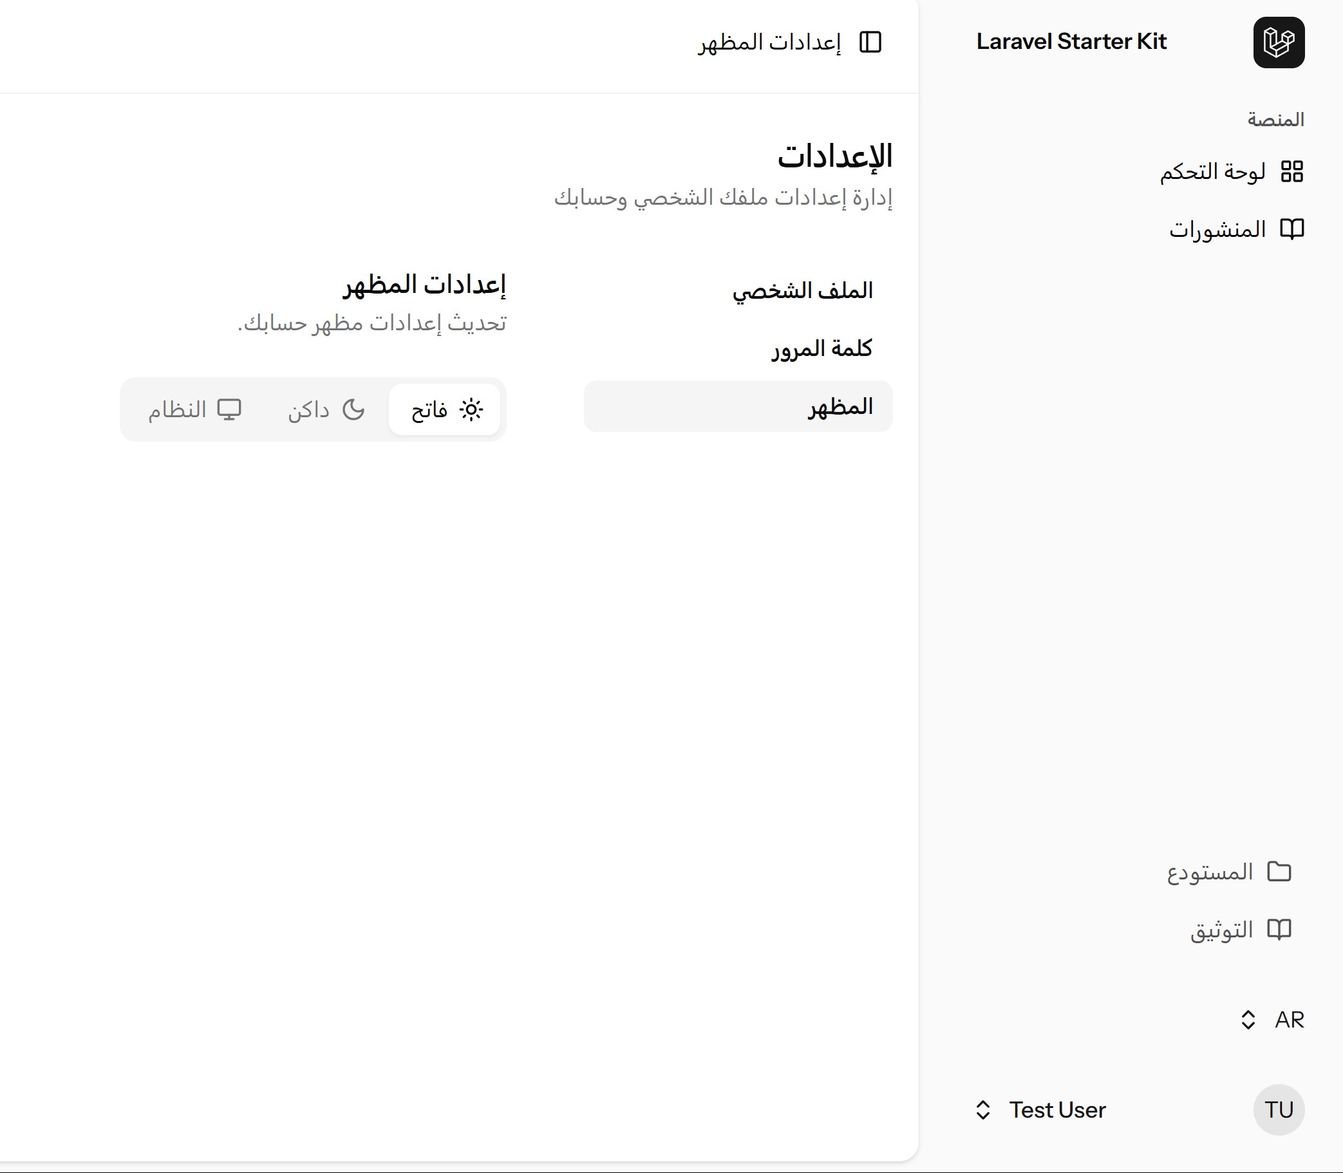This screenshot has height=1173, width=1343.
Task: Click the sun icon for light theme
Action: tap(471, 409)
